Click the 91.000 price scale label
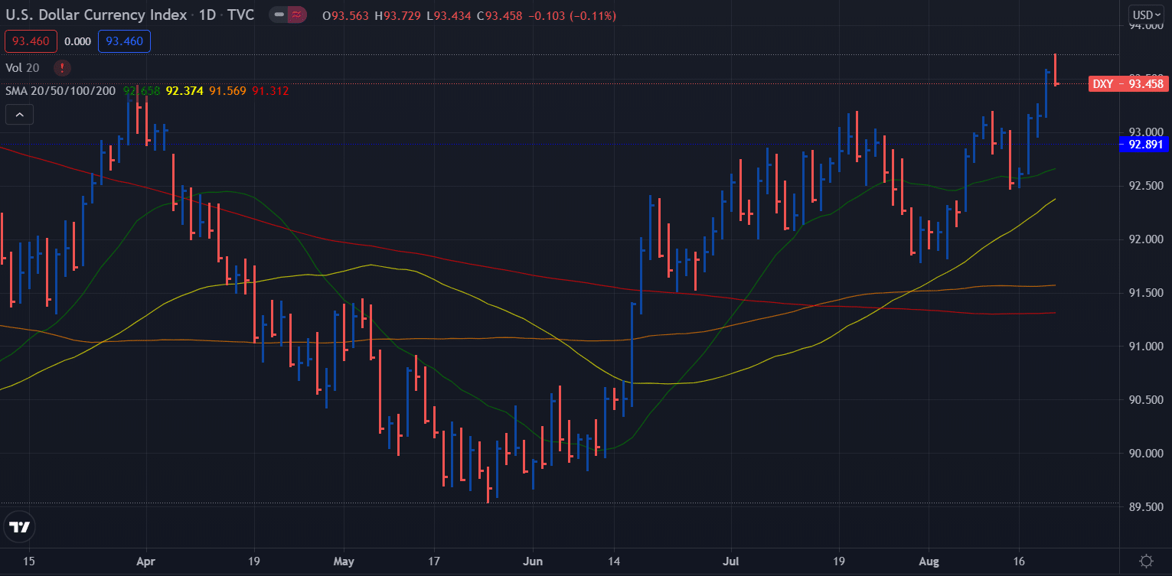1172x576 pixels. 1146,347
